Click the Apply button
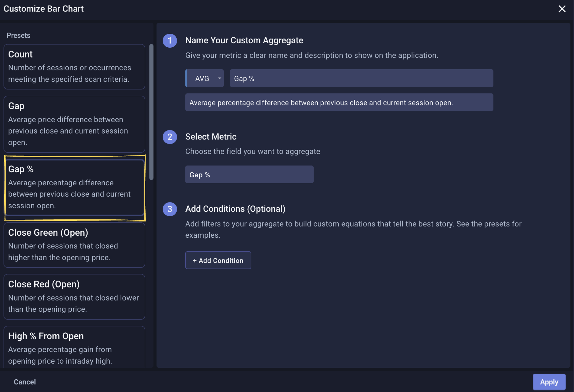 pos(549,382)
